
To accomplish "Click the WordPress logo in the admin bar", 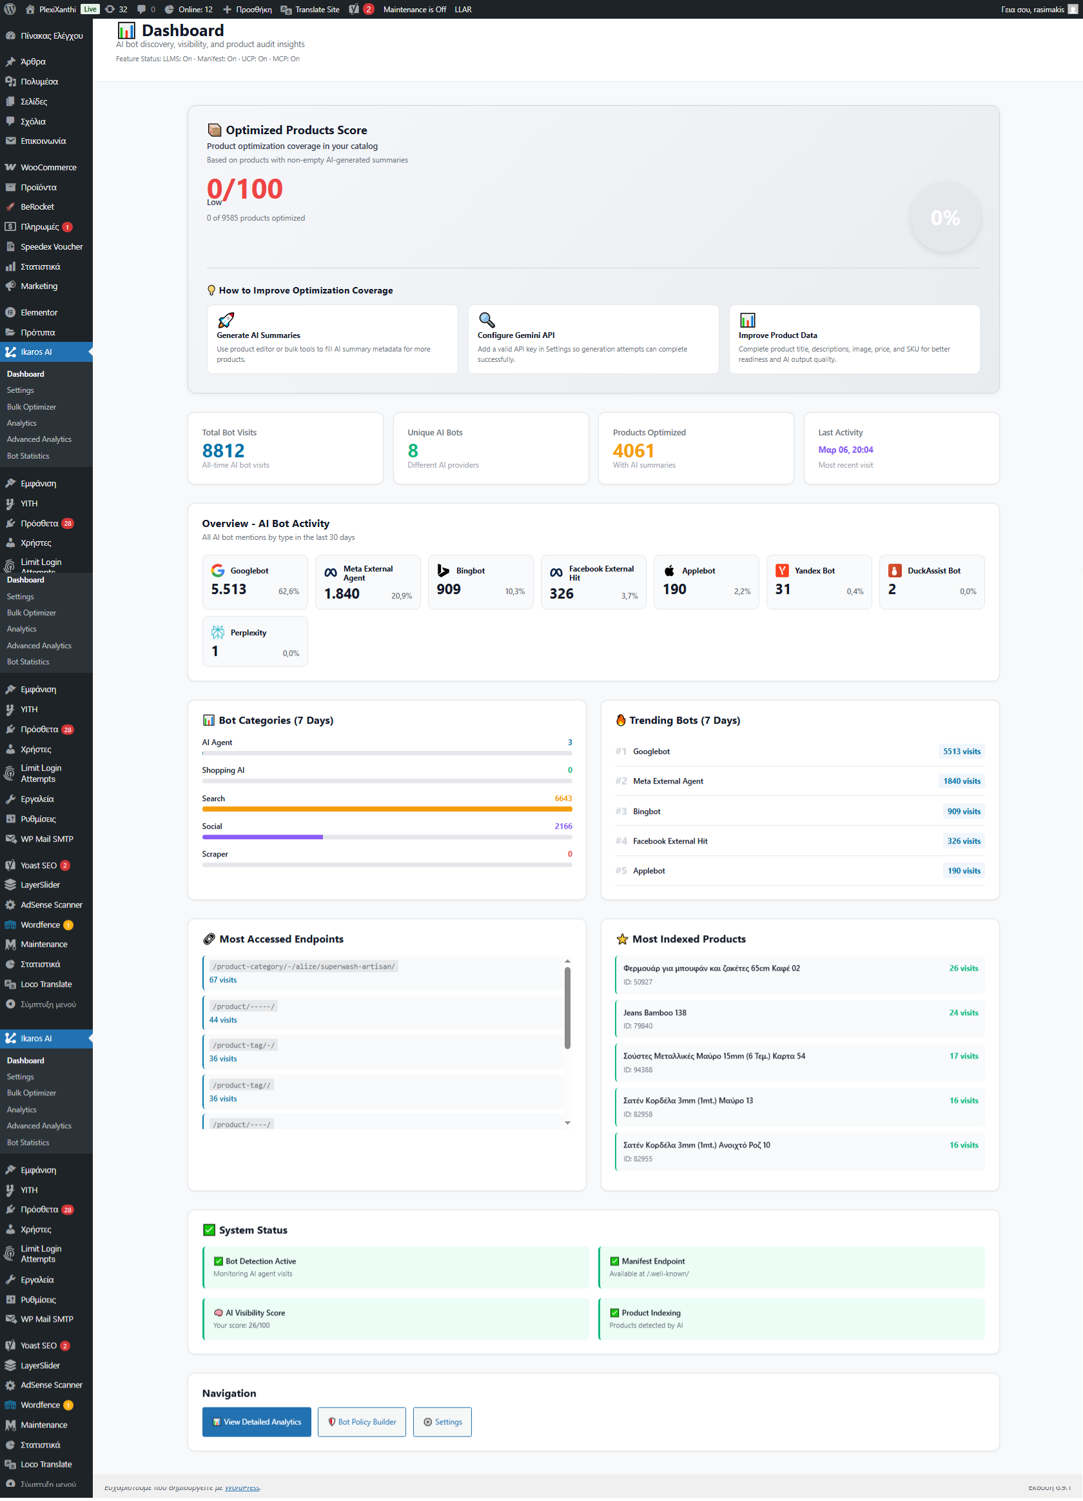I will click(x=10, y=8).
